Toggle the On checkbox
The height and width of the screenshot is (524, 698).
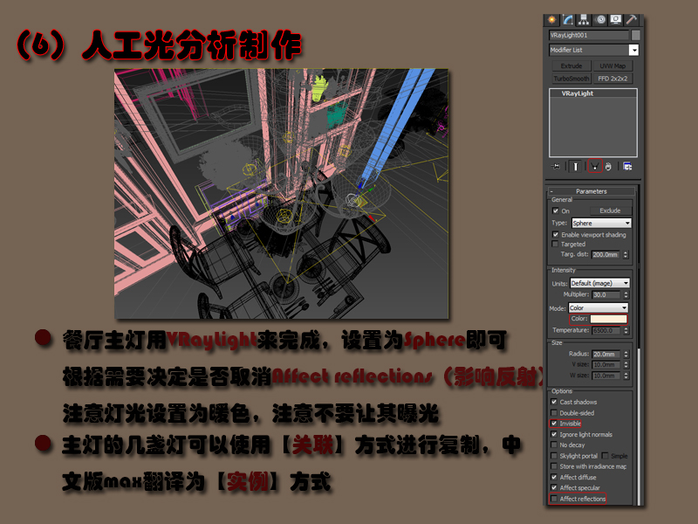[556, 210]
